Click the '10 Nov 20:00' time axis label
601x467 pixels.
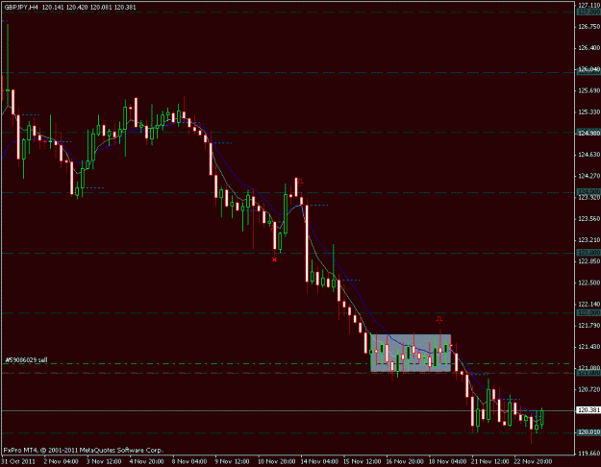click(x=276, y=461)
